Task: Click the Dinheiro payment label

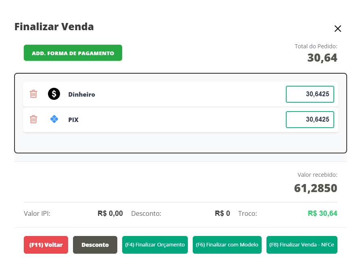Action: pos(81,95)
